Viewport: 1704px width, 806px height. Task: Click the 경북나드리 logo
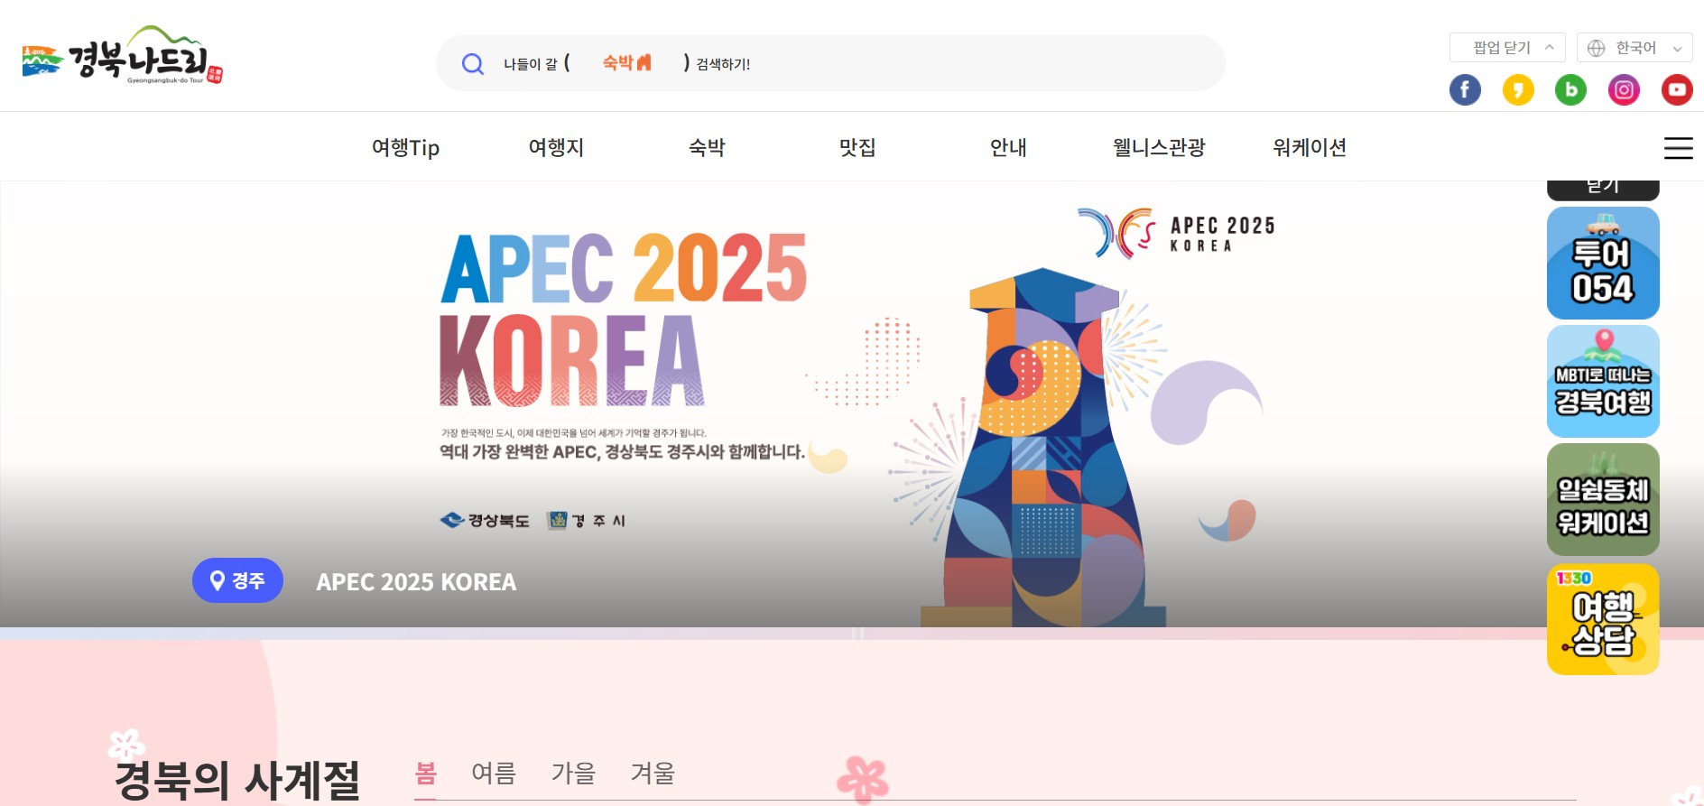point(123,56)
